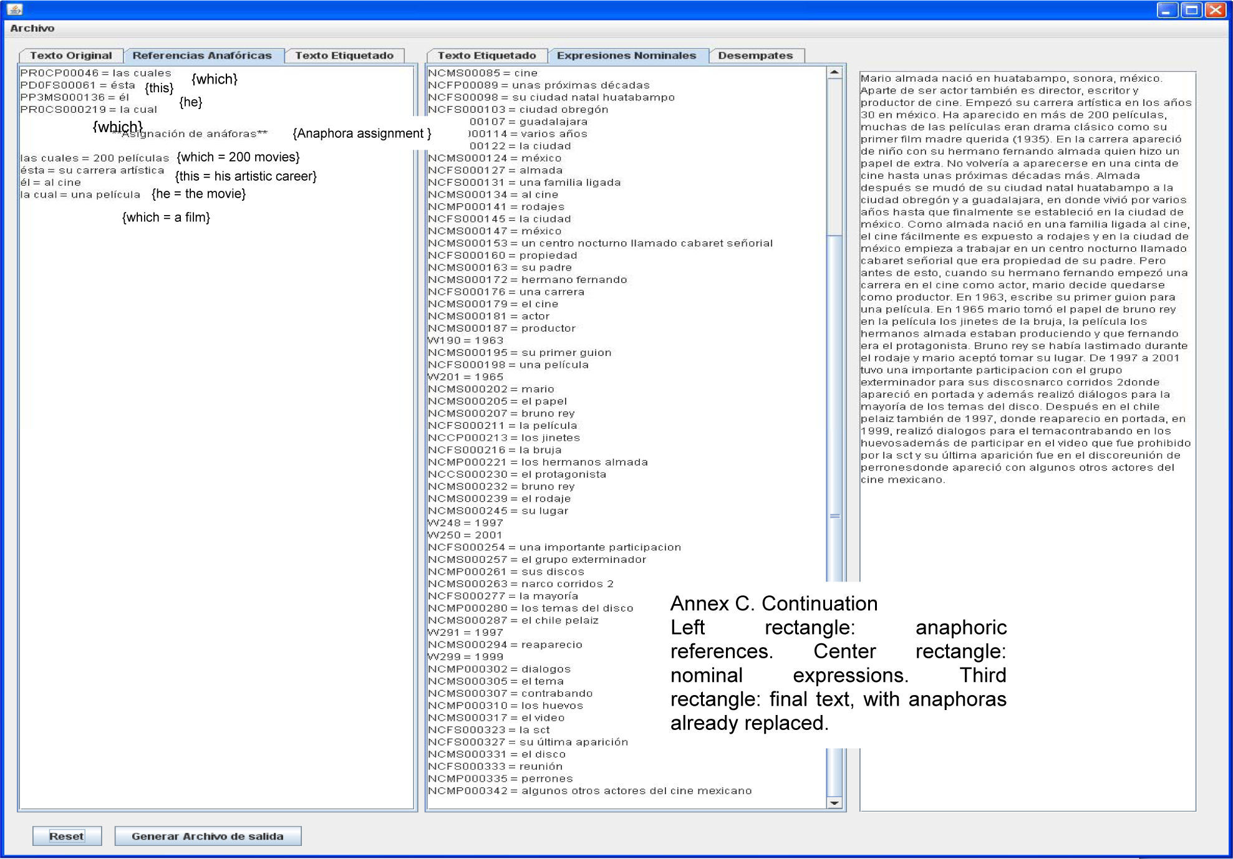Click the entry 'PP3MS000136 = él'

coord(75,97)
